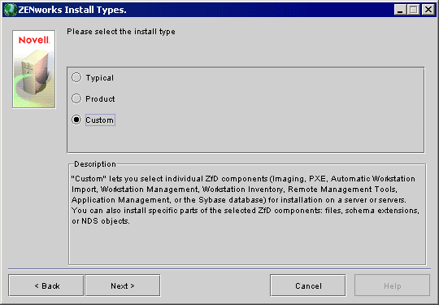Minimize the ZENworks Install Types window
This screenshot has width=439, height=305.
pyautogui.click(x=400, y=10)
